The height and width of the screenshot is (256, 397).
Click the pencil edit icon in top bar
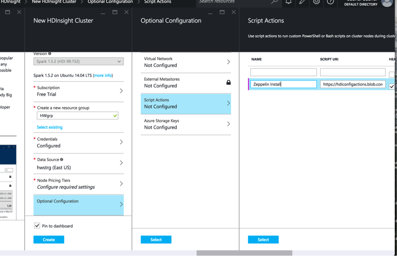[302, 2]
